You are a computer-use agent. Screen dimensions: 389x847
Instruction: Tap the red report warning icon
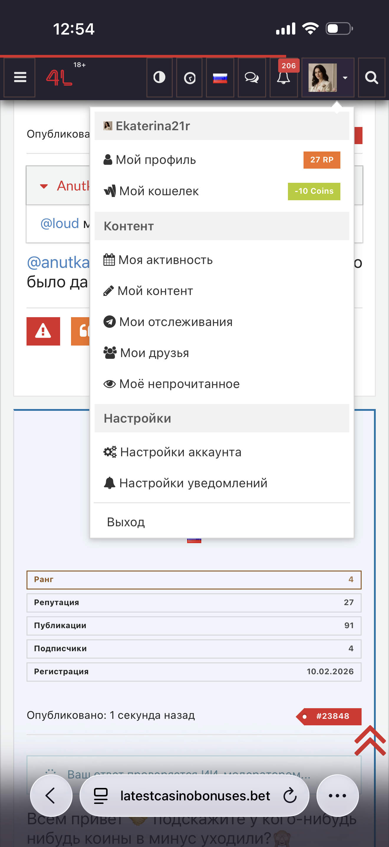pos(43,331)
